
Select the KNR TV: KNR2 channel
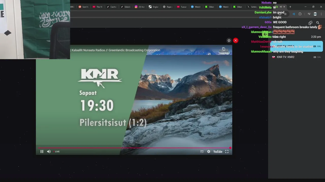click(297, 57)
